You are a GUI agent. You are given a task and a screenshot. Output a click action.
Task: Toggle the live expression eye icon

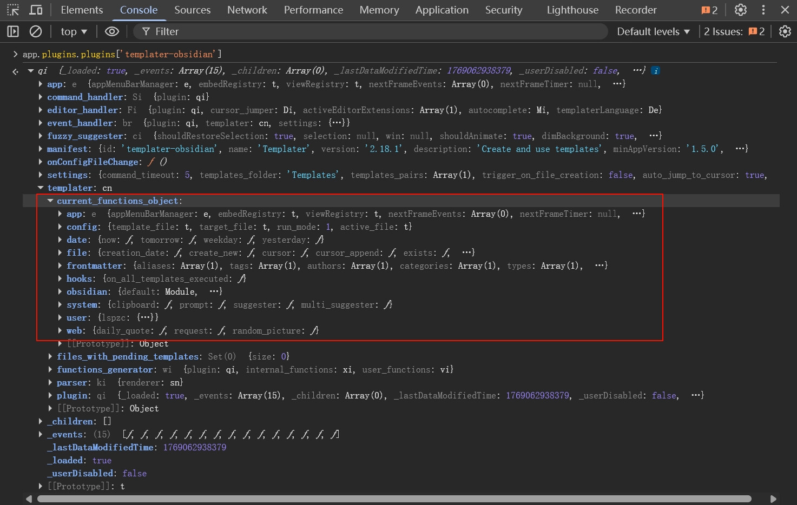pyautogui.click(x=111, y=31)
